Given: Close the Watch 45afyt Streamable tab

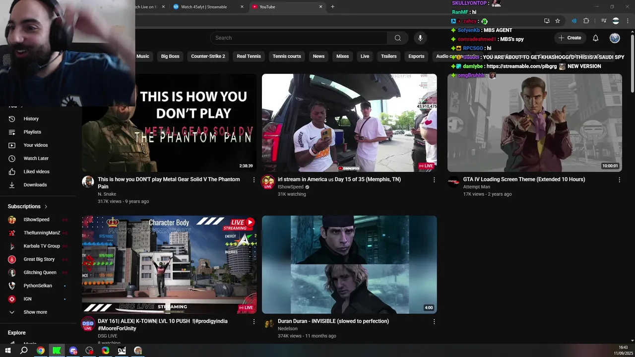Looking at the screenshot, I should pos(242,7).
